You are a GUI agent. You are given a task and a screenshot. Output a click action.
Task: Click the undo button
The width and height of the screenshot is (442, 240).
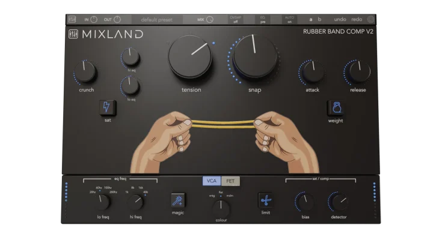(340, 19)
